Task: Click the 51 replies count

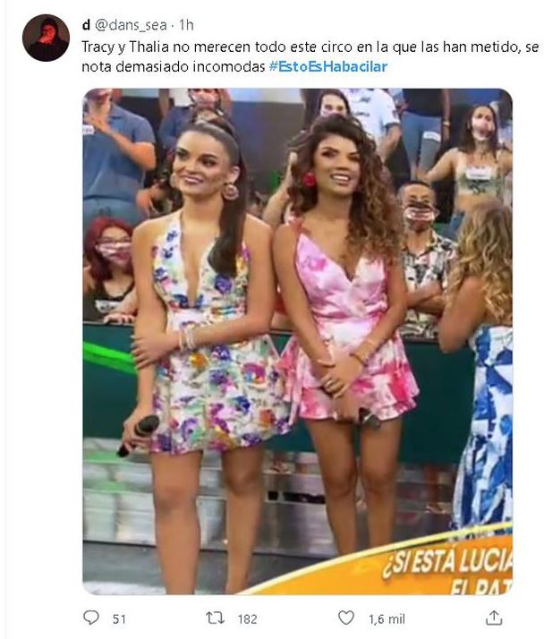Action: pos(119,619)
